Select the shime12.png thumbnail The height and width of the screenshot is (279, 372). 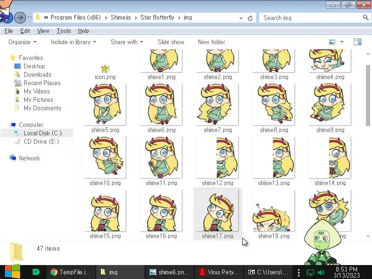[x=218, y=157]
